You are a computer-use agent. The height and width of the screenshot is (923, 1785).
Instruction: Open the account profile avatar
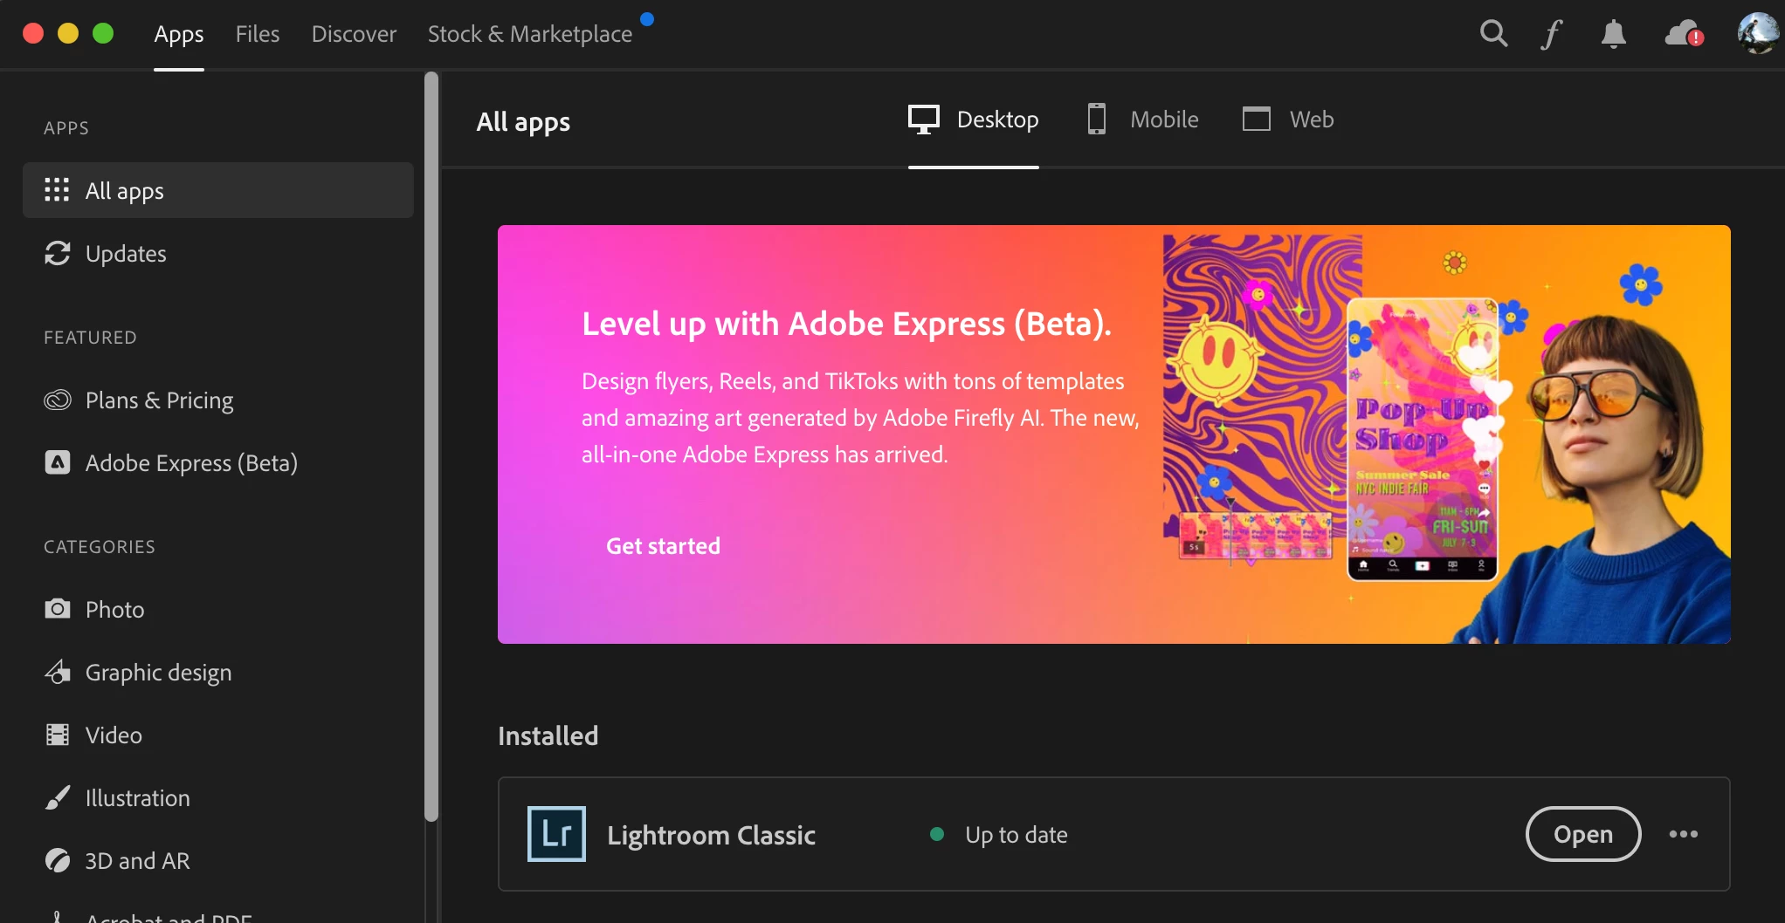(x=1758, y=34)
